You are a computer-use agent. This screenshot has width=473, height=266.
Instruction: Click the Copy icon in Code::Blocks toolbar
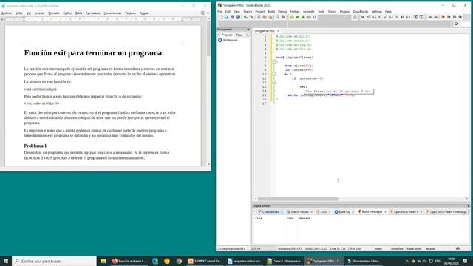click(x=265, y=17)
